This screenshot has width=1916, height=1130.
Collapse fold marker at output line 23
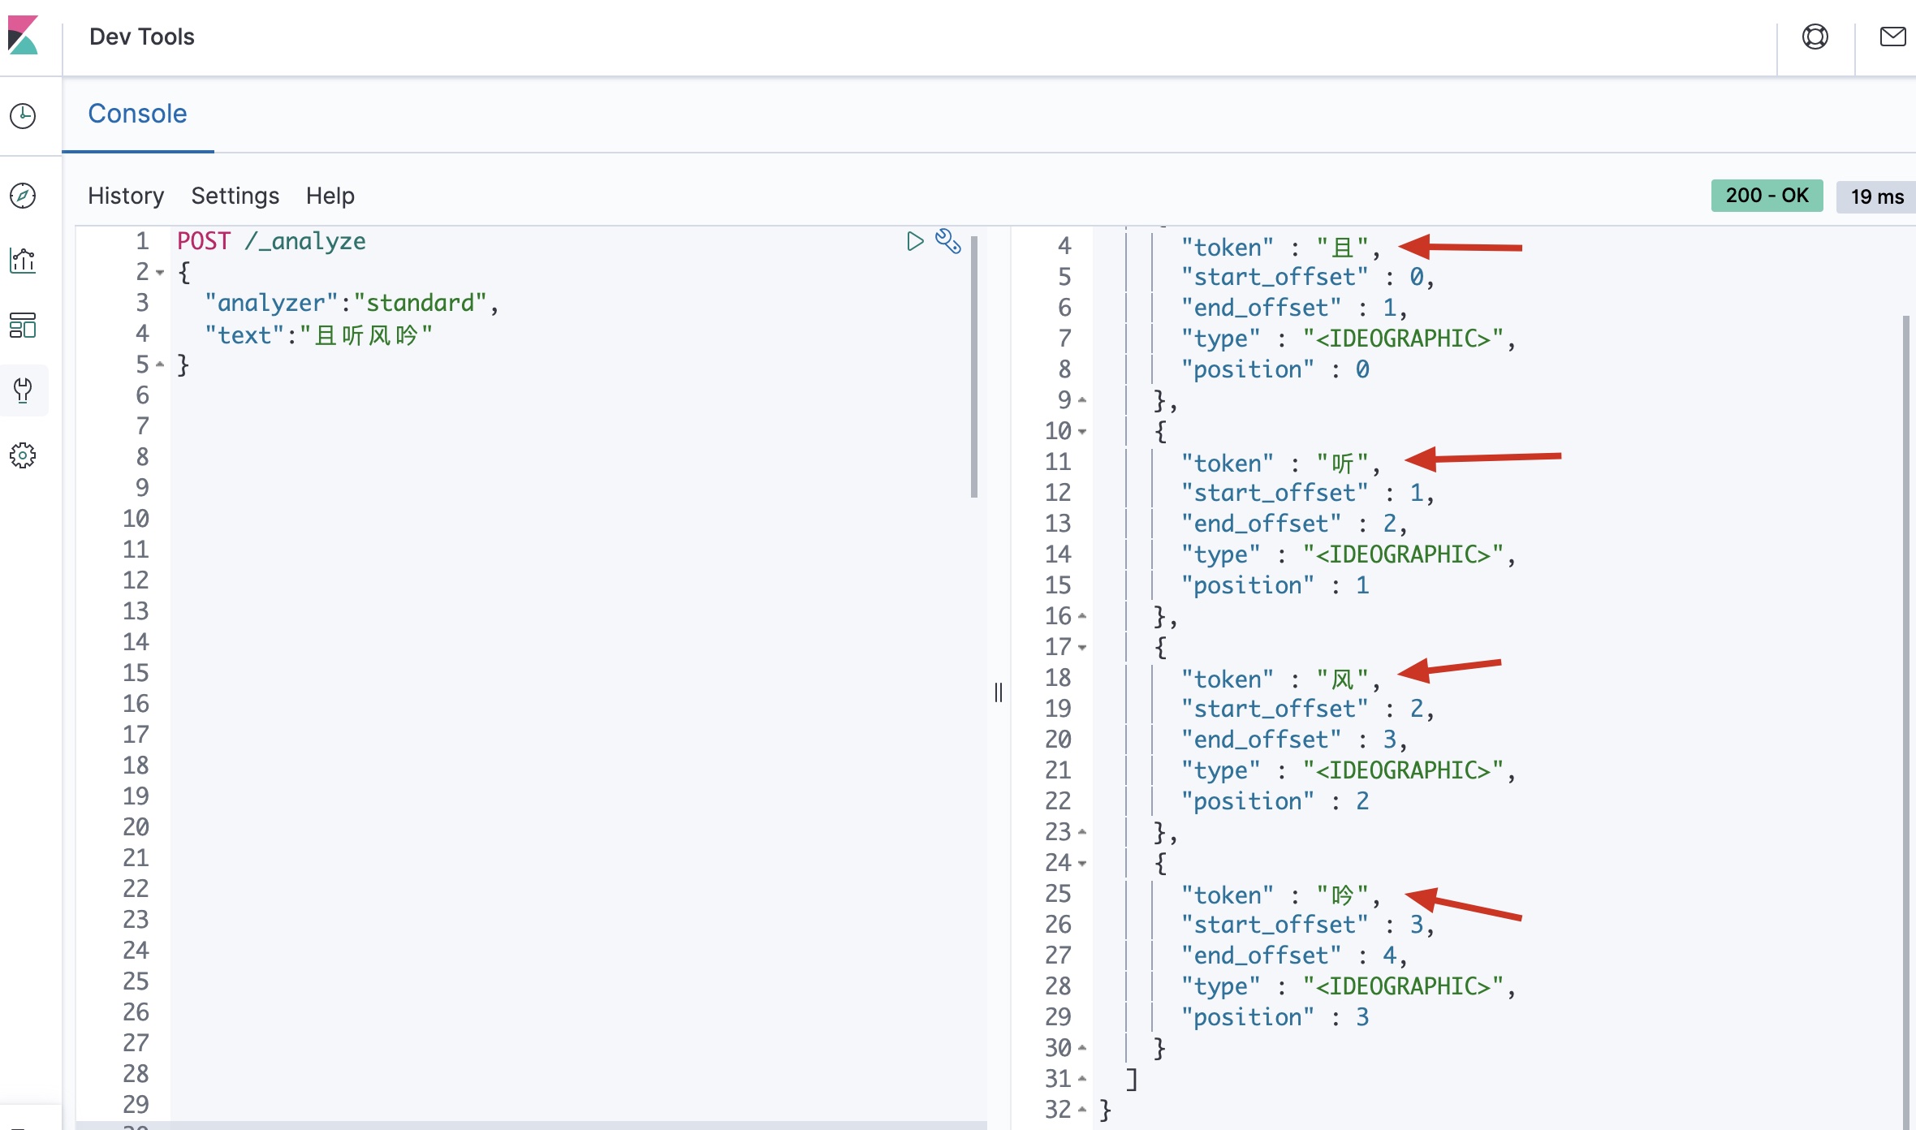point(1082,832)
